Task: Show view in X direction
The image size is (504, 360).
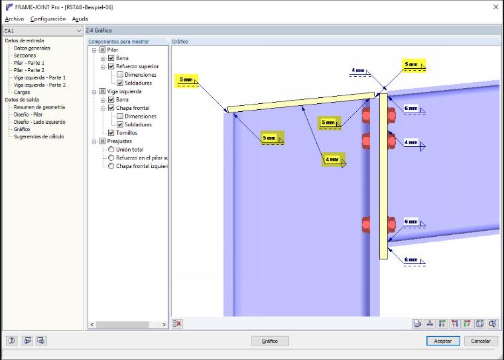Action: (442, 324)
